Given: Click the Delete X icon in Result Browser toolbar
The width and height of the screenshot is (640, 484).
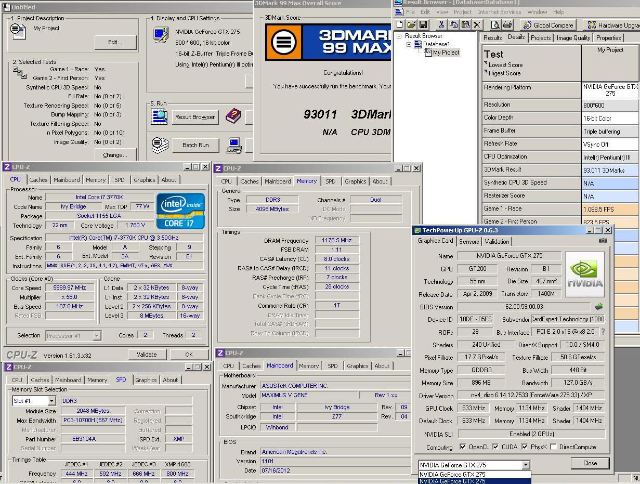Looking at the screenshot, I should pyautogui.click(x=477, y=24).
